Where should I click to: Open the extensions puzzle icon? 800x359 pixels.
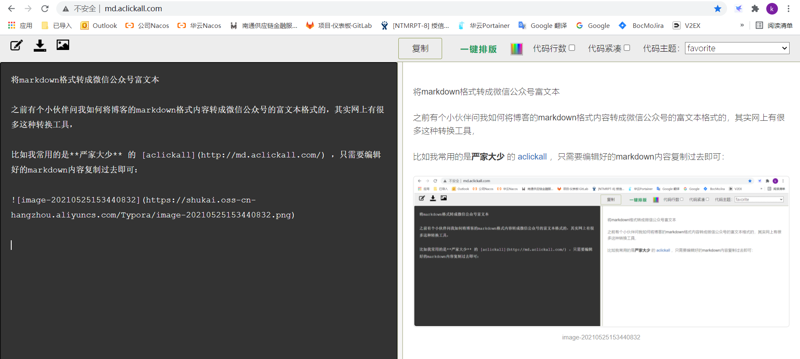755,8
